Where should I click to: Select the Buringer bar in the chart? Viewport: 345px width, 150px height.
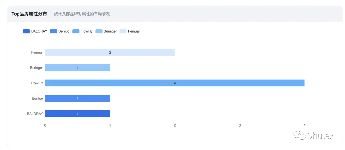[x=78, y=68]
